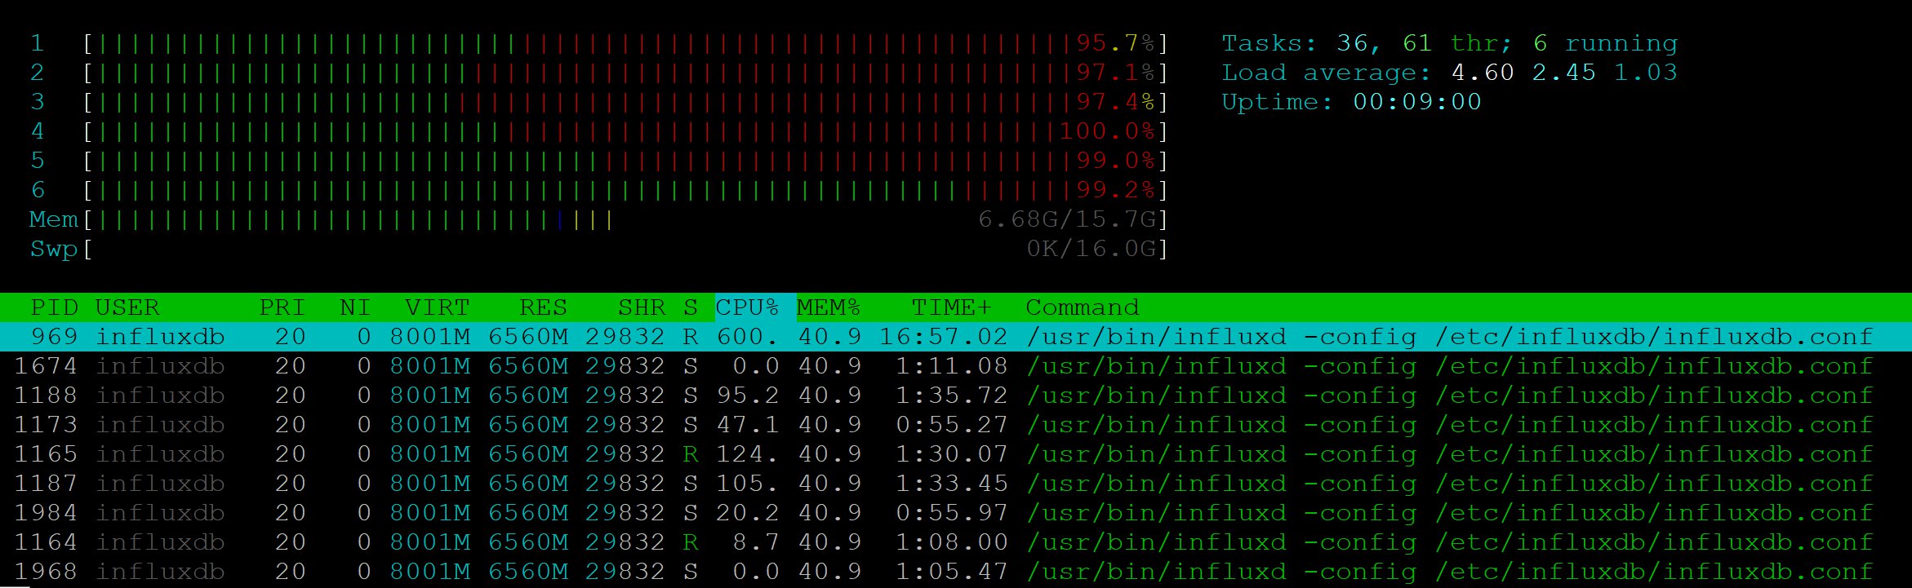This screenshot has height=588, width=1912.
Task: Click the NI column header
Action: tap(355, 307)
